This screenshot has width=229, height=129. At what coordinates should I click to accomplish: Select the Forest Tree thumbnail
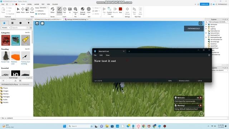pos(6,56)
